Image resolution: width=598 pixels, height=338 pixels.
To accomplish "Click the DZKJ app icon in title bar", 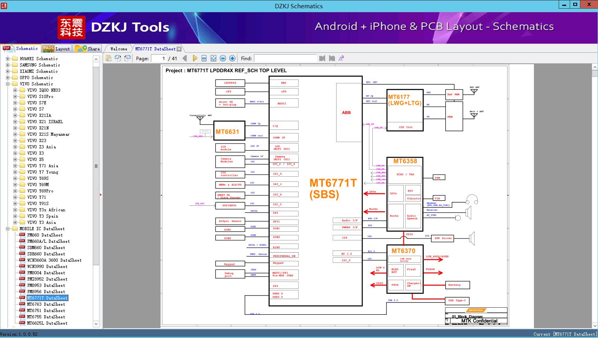I will coord(5,6).
